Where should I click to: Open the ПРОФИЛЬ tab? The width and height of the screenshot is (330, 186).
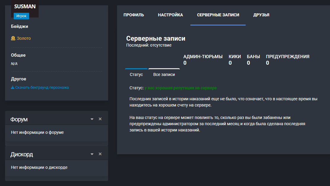(134, 15)
